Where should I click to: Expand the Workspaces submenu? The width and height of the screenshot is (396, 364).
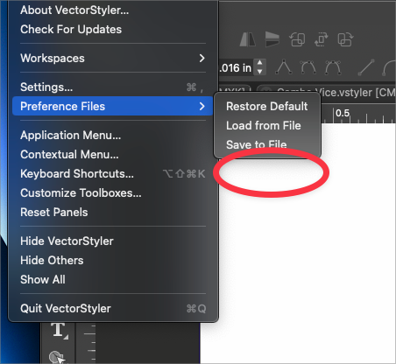click(113, 58)
